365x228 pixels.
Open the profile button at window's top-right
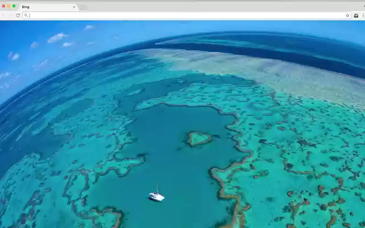pos(364,6)
